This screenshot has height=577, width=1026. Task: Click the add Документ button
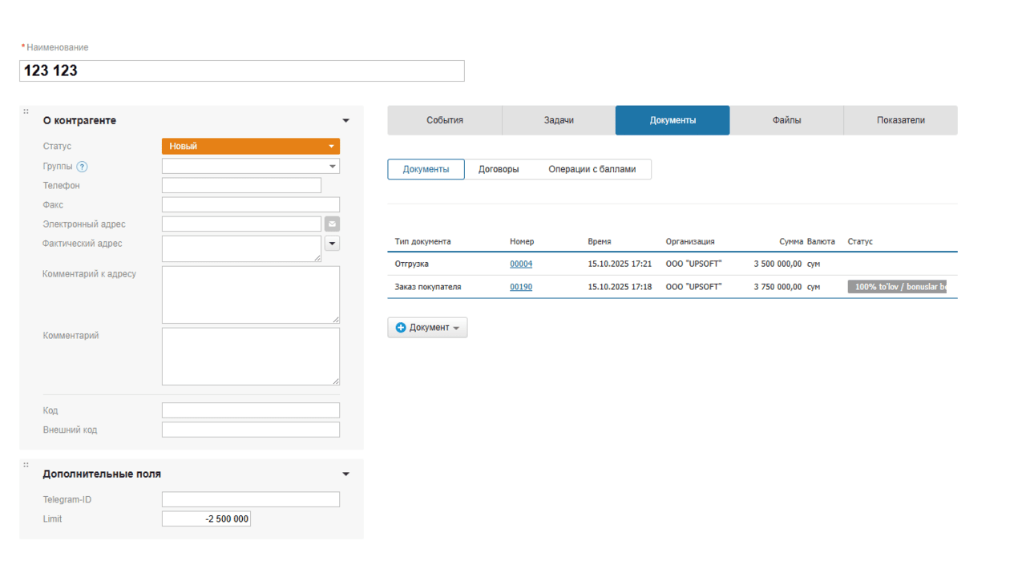click(x=427, y=328)
